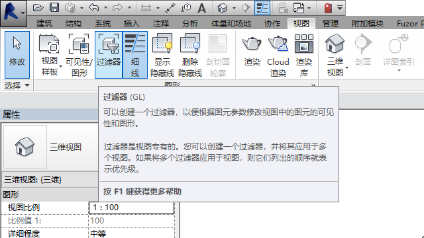Click the red tag icon in quick access toolbar
424x238 pixels.
pyautogui.click(x=328, y=8)
